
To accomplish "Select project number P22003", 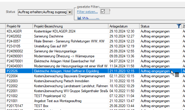I will coord(12,81).
